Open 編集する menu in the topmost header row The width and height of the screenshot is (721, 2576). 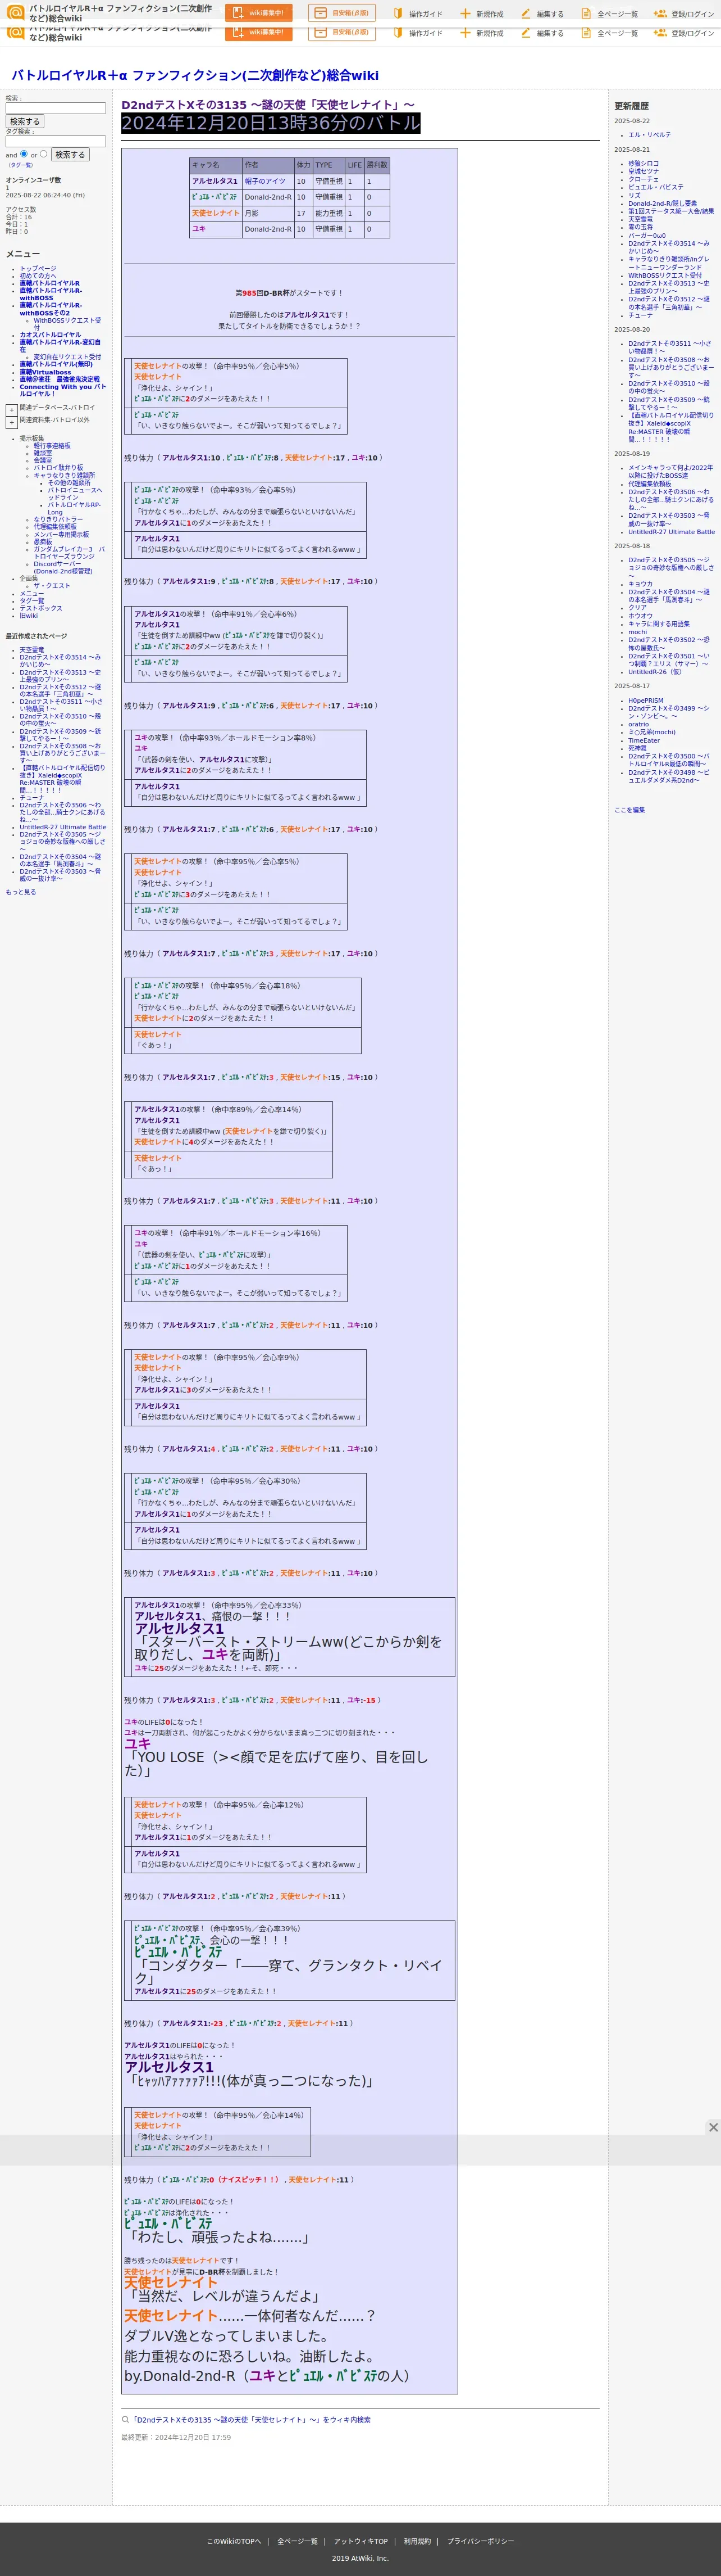(x=541, y=14)
